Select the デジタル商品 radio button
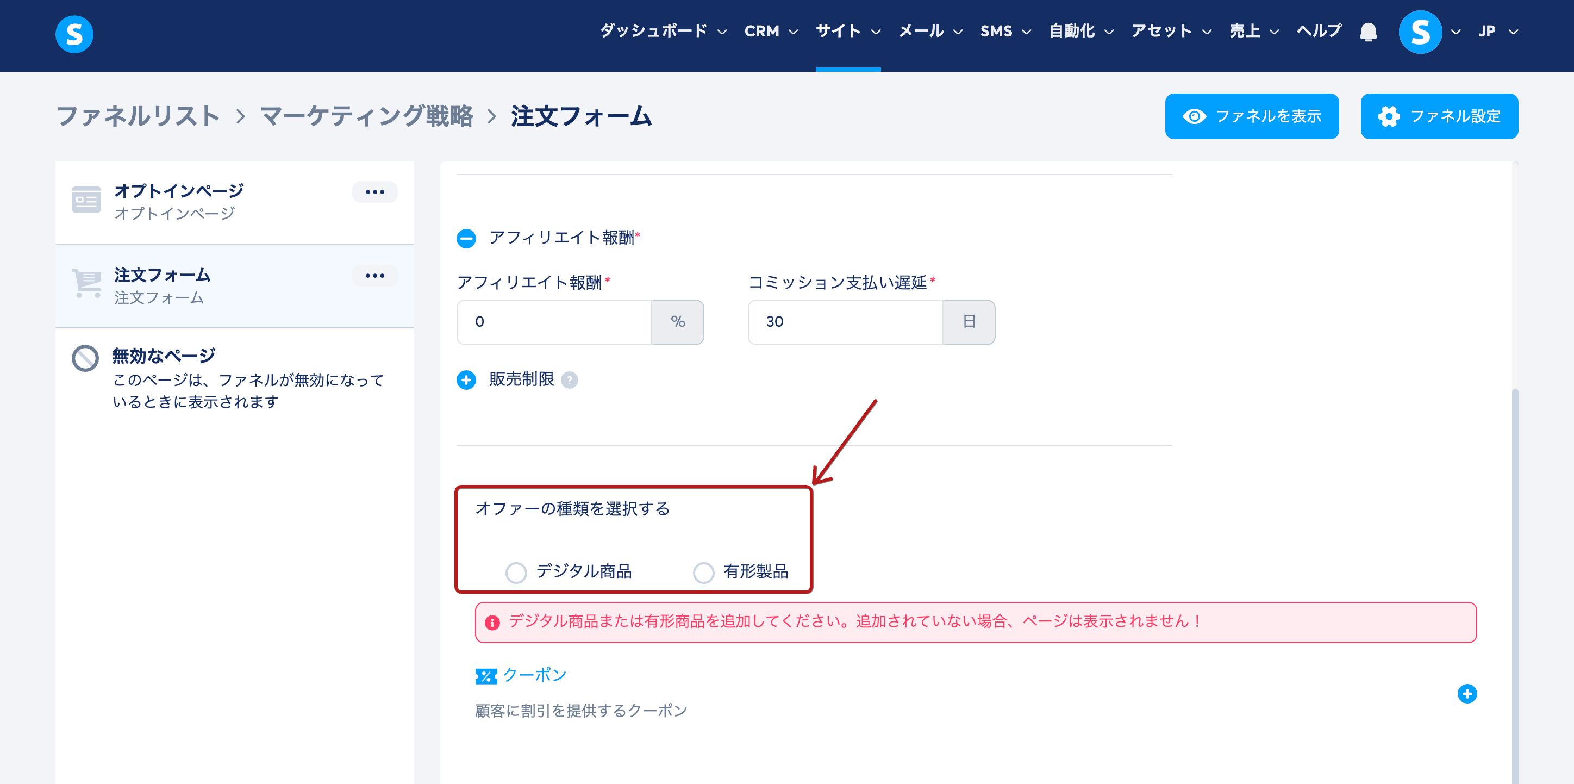Image resolution: width=1574 pixels, height=784 pixels. (x=516, y=573)
